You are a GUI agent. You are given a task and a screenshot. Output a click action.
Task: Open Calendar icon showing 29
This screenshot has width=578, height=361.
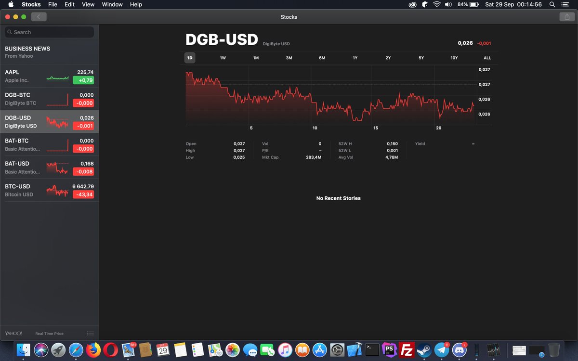click(x=163, y=350)
